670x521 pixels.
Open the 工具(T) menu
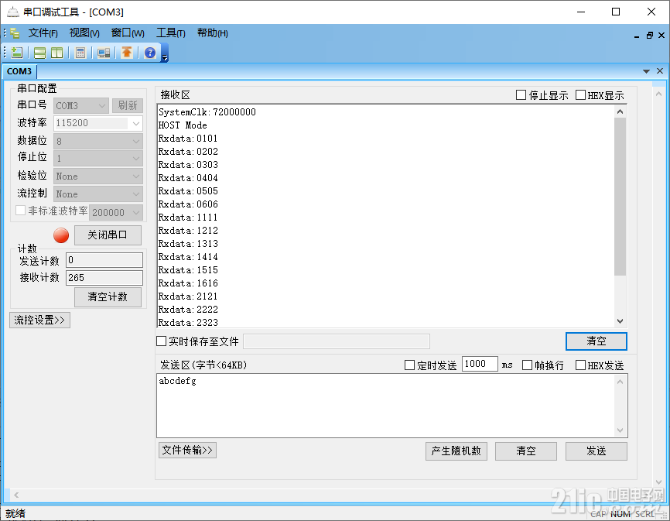(170, 33)
